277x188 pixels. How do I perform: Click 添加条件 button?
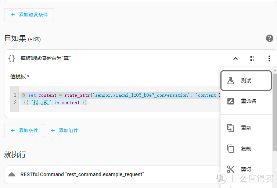coord(24,131)
